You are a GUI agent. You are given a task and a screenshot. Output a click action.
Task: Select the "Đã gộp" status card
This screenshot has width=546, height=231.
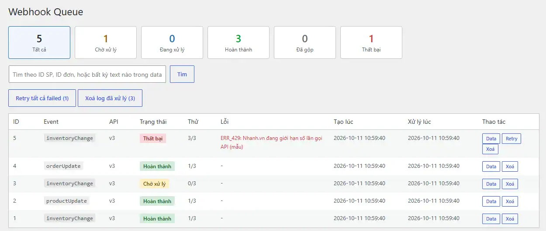(305, 43)
